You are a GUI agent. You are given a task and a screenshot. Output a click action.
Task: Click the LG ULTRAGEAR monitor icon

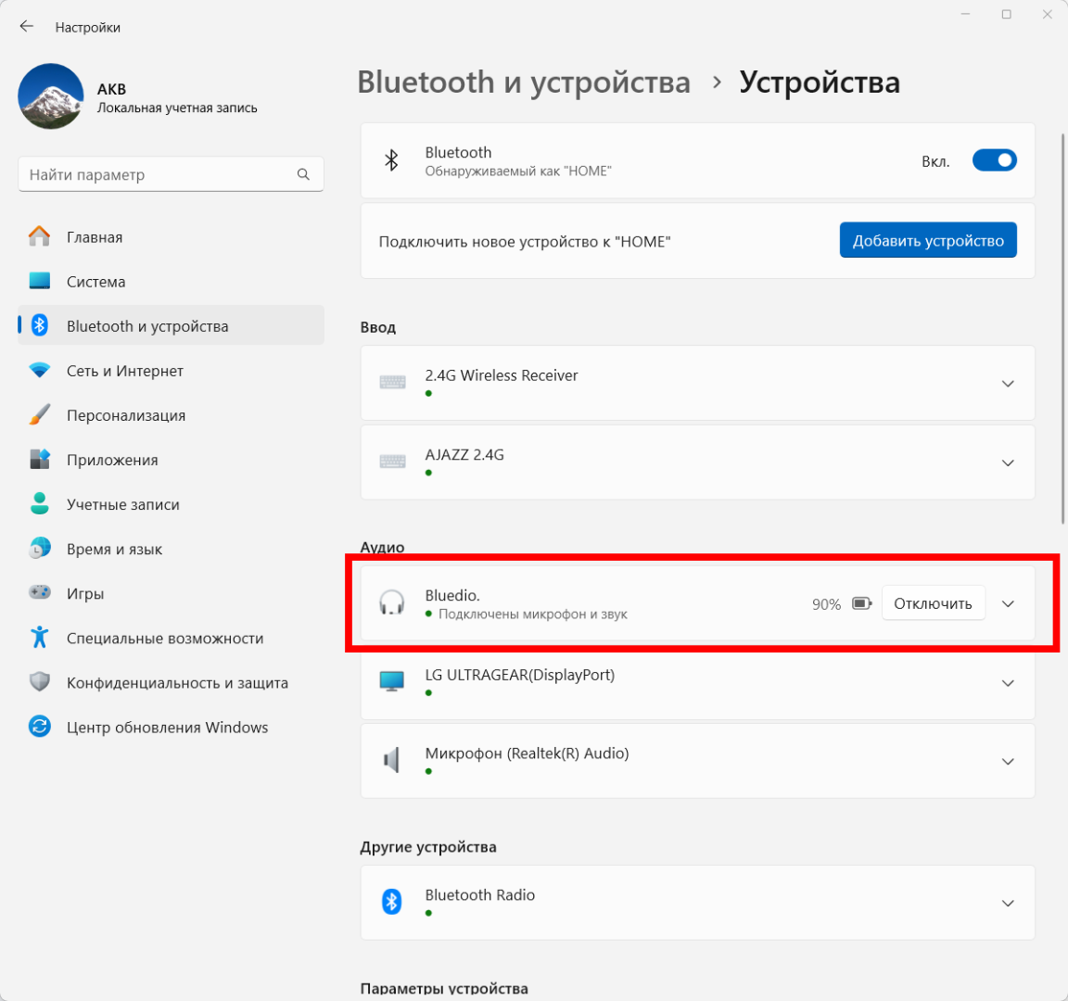pyautogui.click(x=391, y=681)
